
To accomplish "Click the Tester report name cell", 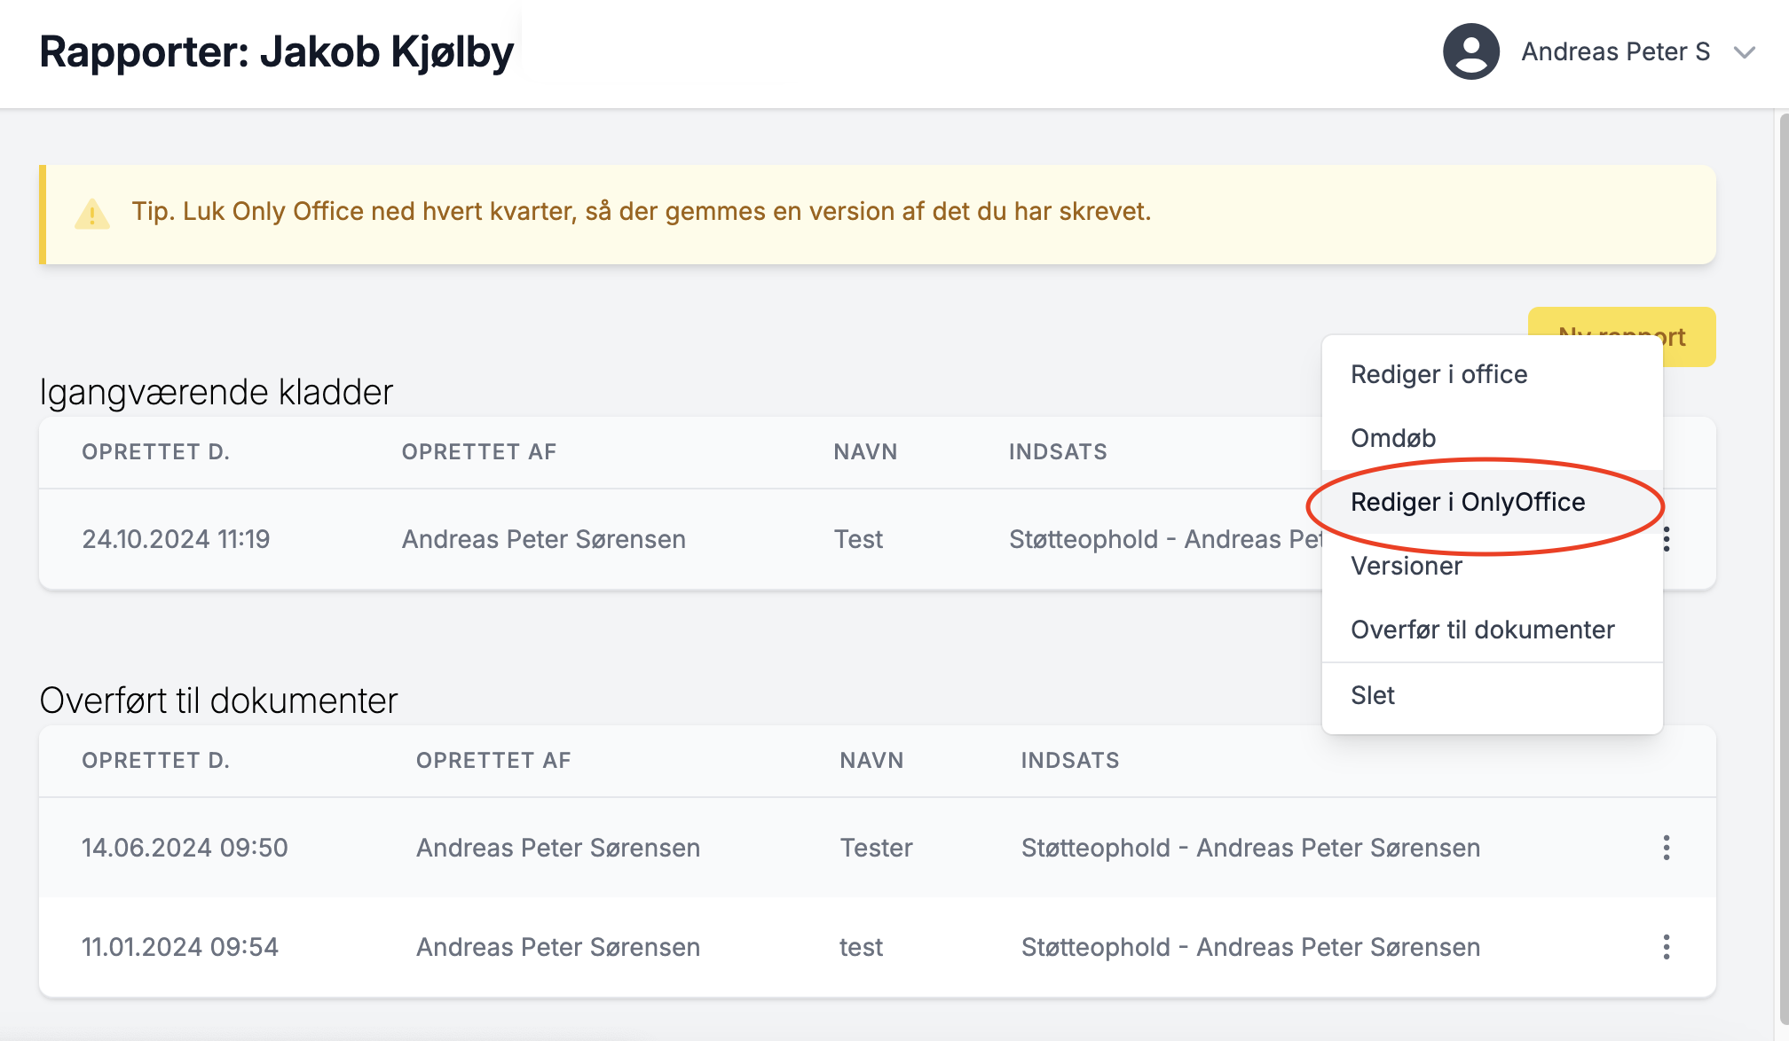I will click(876, 848).
